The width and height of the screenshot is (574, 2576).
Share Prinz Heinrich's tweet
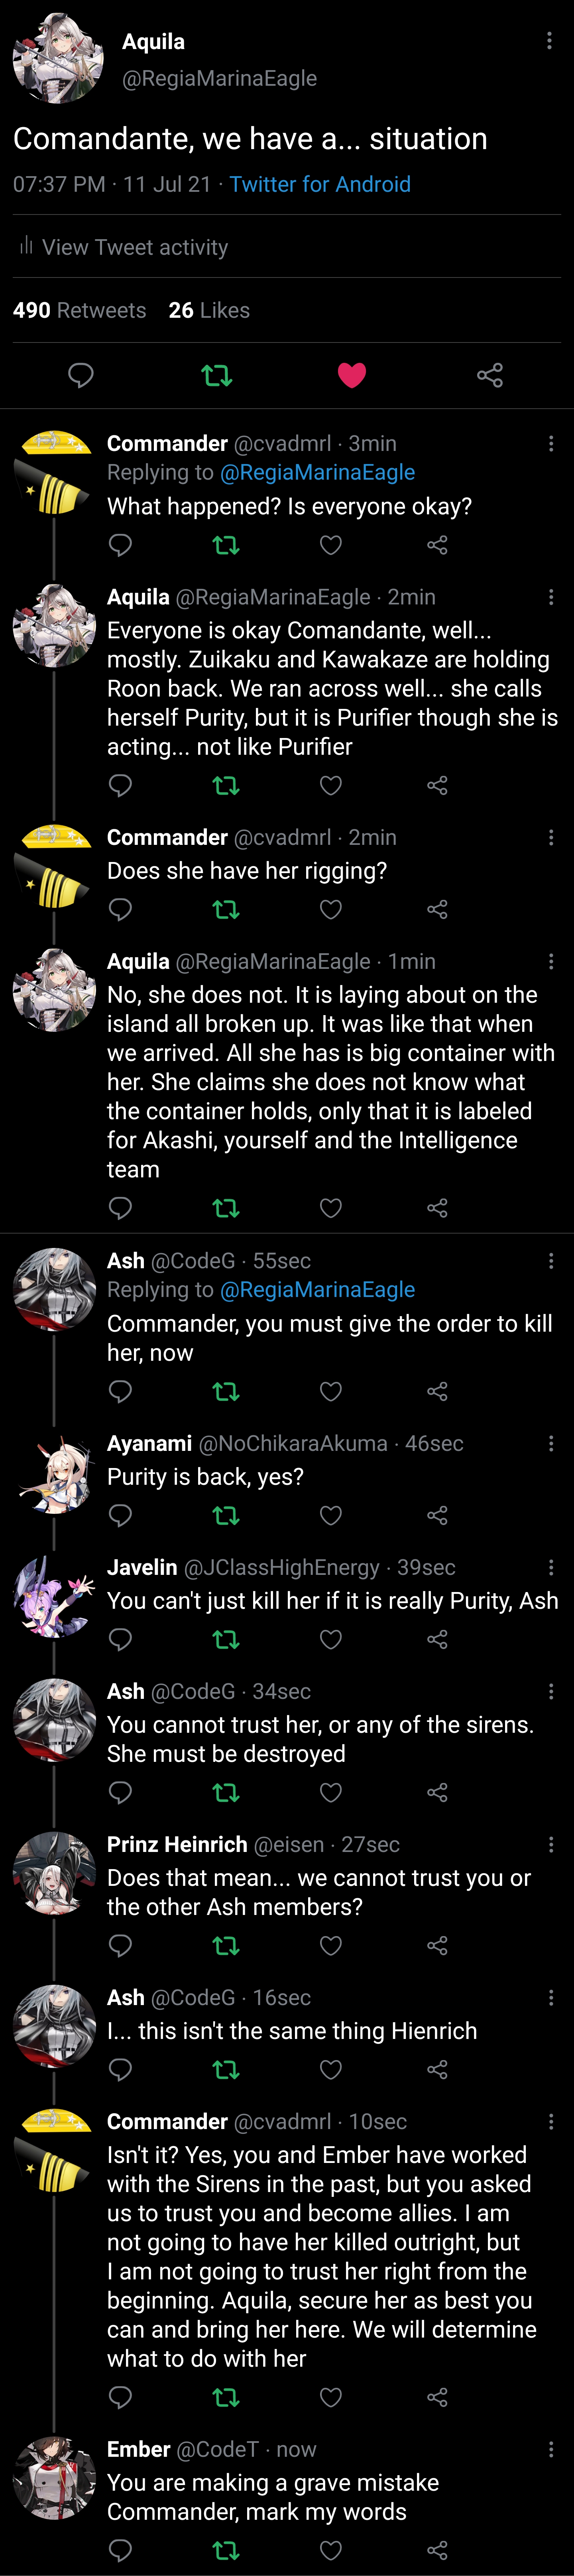coord(437,1945)
